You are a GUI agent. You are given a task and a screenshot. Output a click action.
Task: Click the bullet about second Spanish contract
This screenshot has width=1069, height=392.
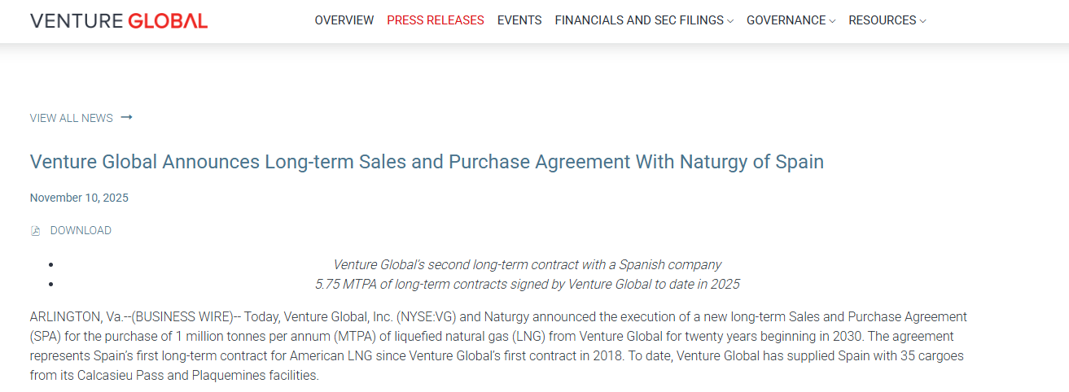coord(527,264)
